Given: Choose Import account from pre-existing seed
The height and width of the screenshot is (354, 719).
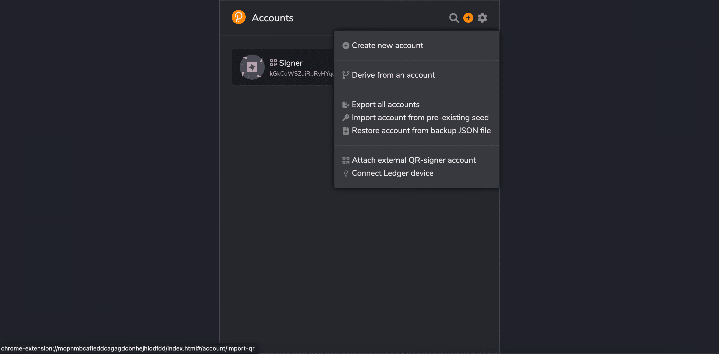Looking at the screenshot, I should pyautogui.click(x=420, y=117).
